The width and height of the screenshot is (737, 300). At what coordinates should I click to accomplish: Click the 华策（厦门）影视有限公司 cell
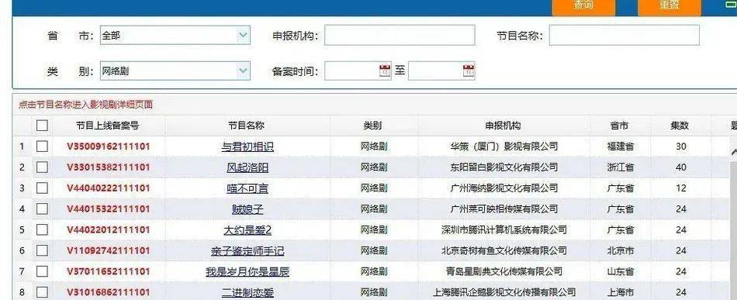(503, 147)
